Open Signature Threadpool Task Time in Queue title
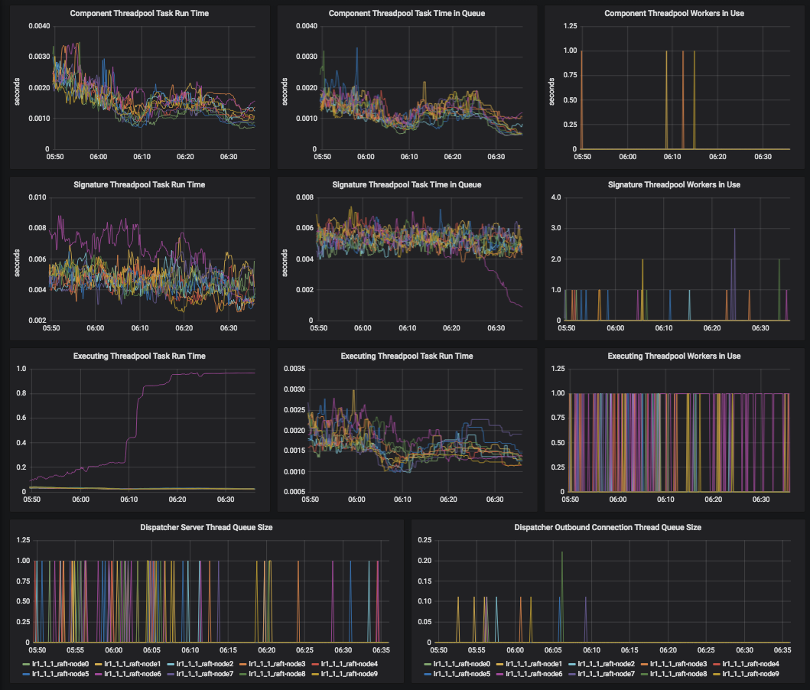 406,184
